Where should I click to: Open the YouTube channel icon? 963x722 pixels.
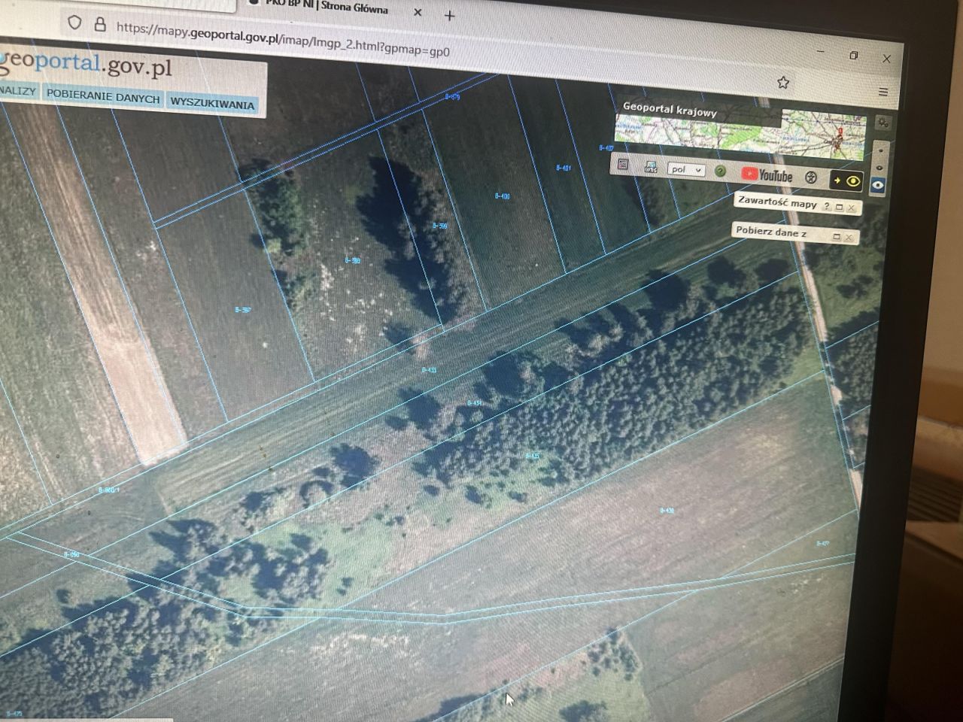[x=767, y=174]
